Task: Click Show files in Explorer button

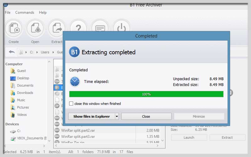Action: pyautogui.click(x=92, y=116)
